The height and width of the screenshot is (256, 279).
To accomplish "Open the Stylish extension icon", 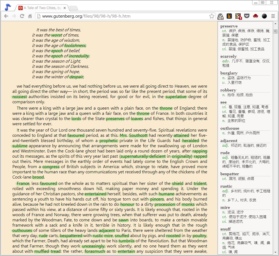I will [x=238, y=16].
